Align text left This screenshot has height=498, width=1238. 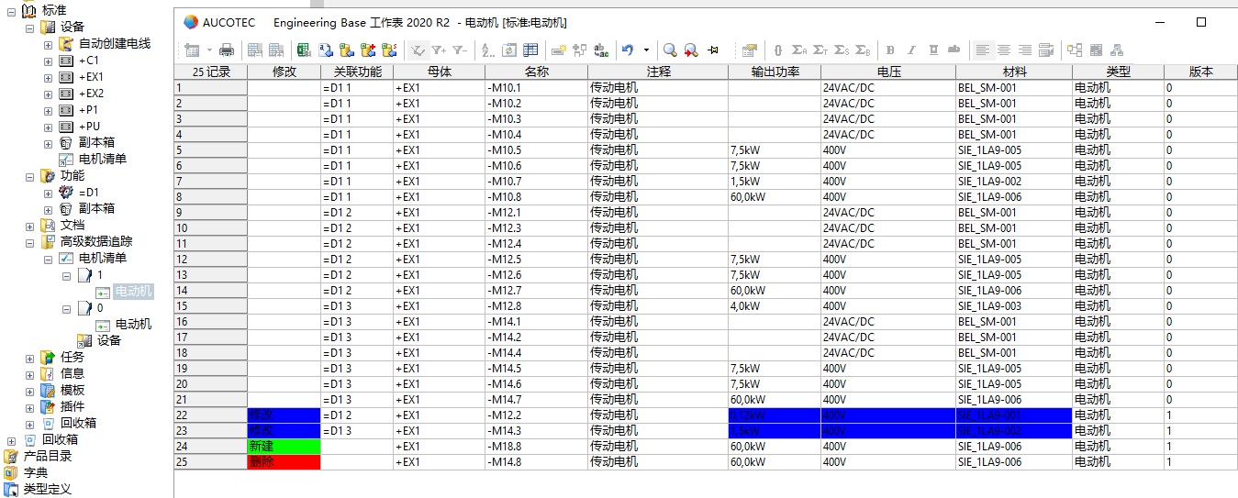983,50
